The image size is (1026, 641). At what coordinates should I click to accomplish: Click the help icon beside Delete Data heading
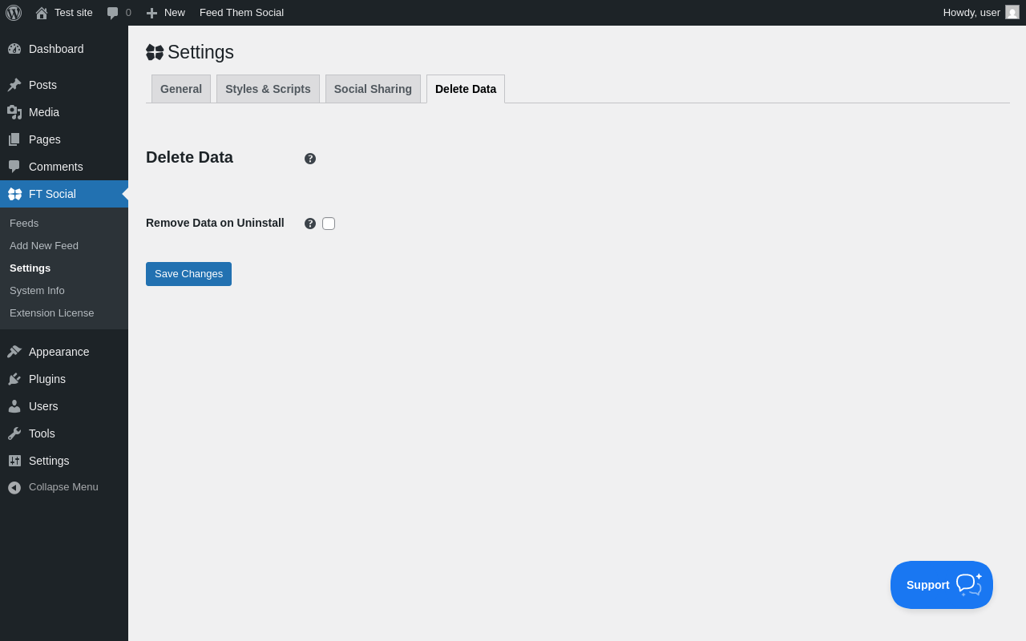pos(310,159)
